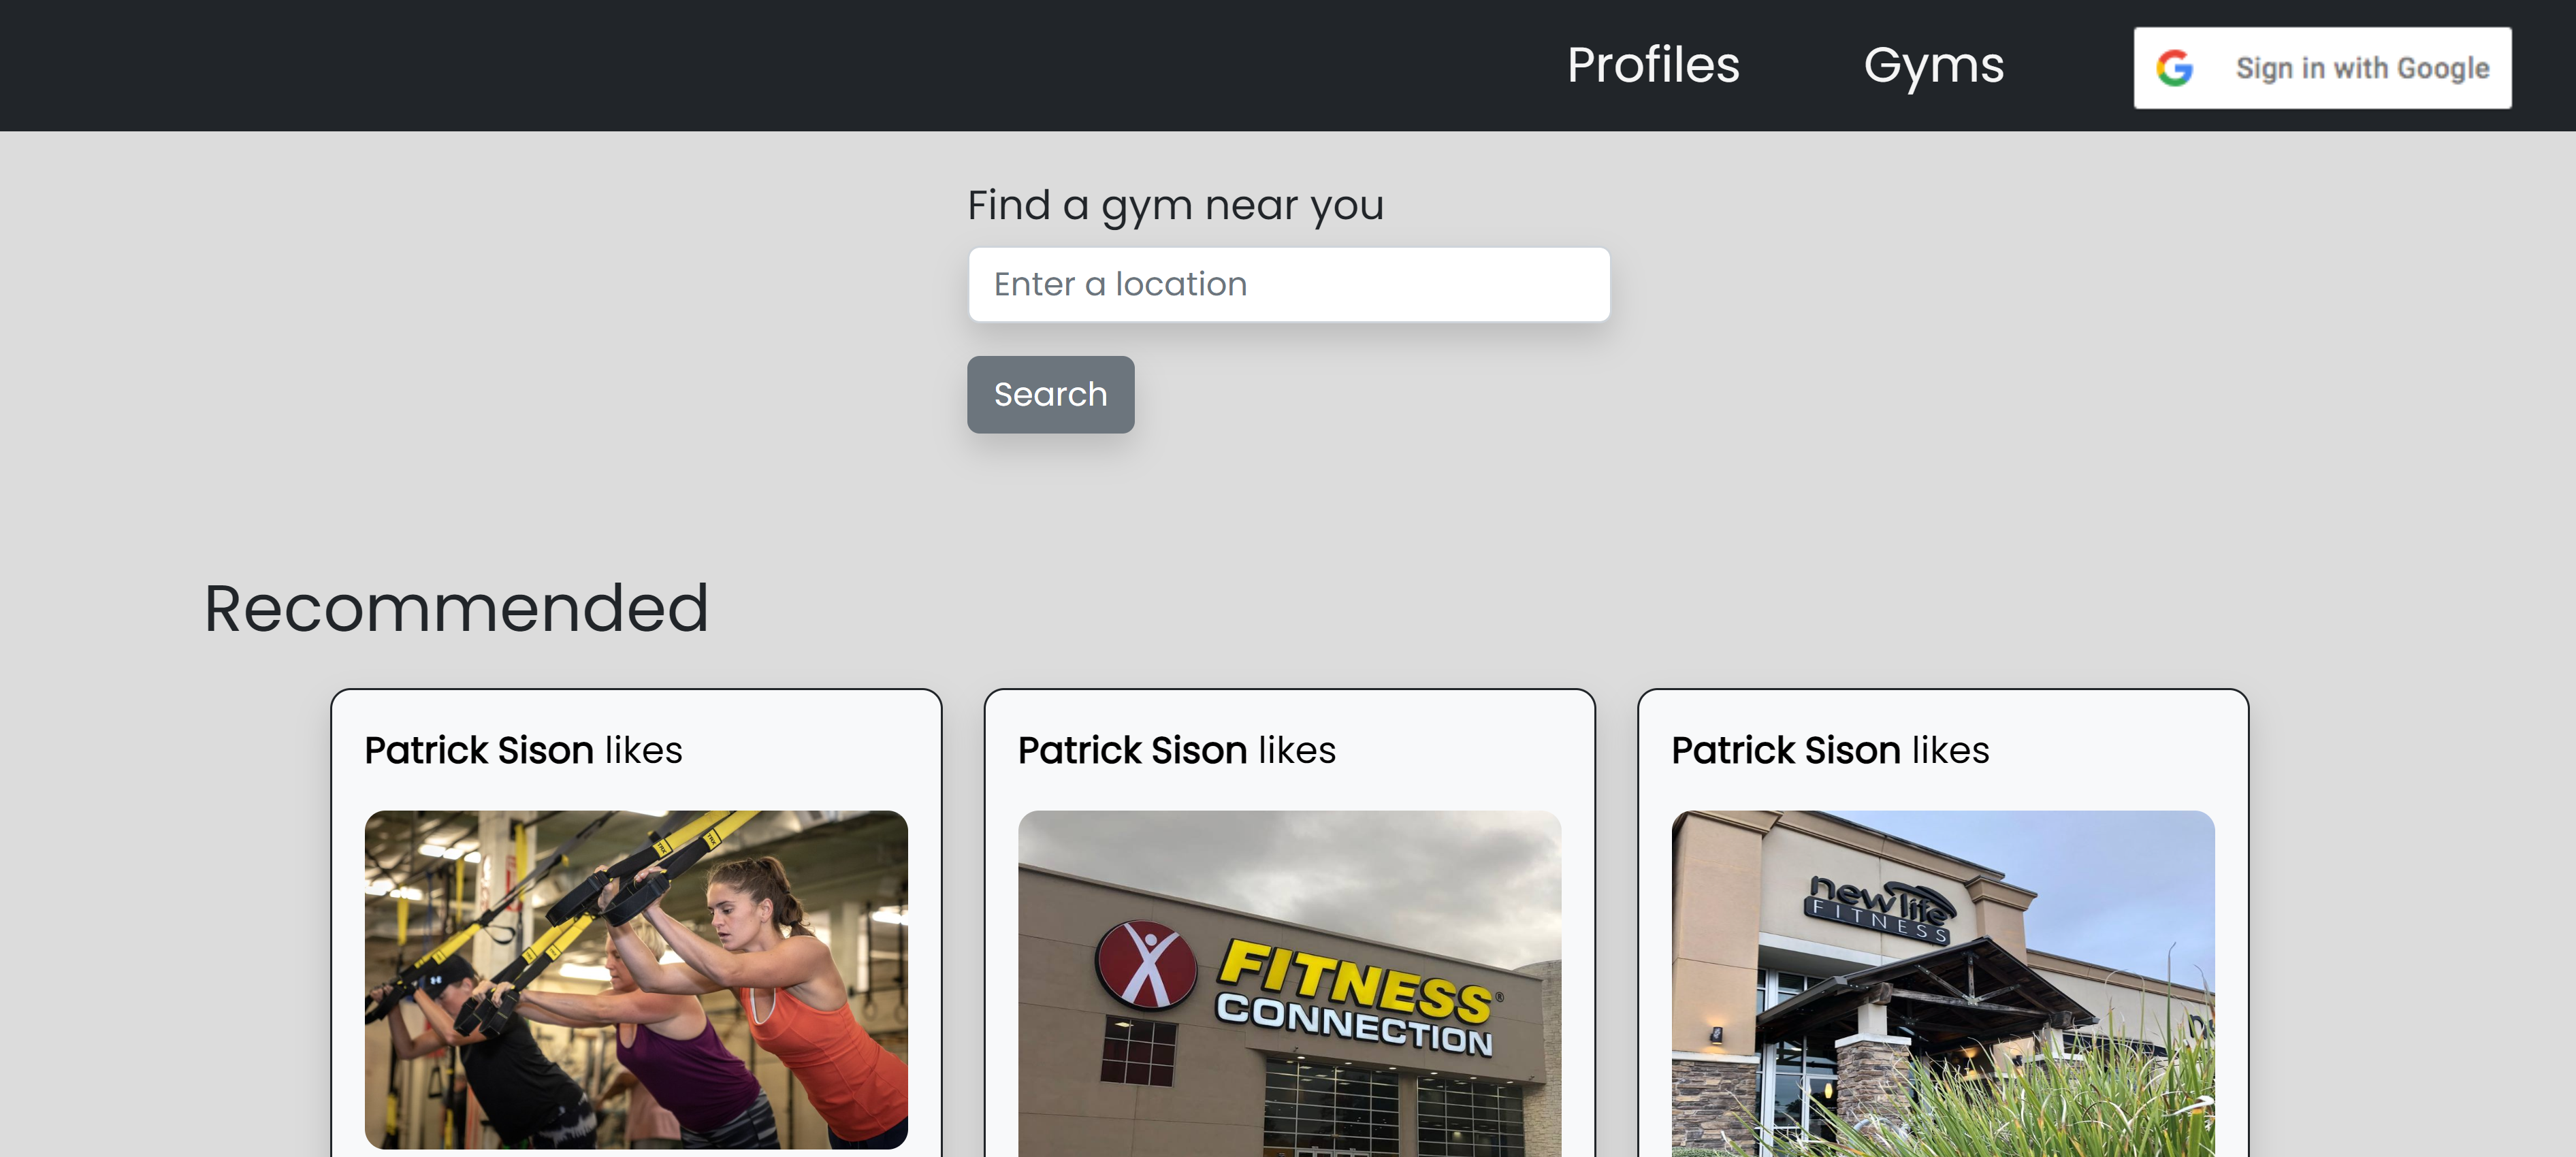Screen dimensions: 2576x1157
Task: Click Patrick Sison name in first card
Action: tap(479, 750)
